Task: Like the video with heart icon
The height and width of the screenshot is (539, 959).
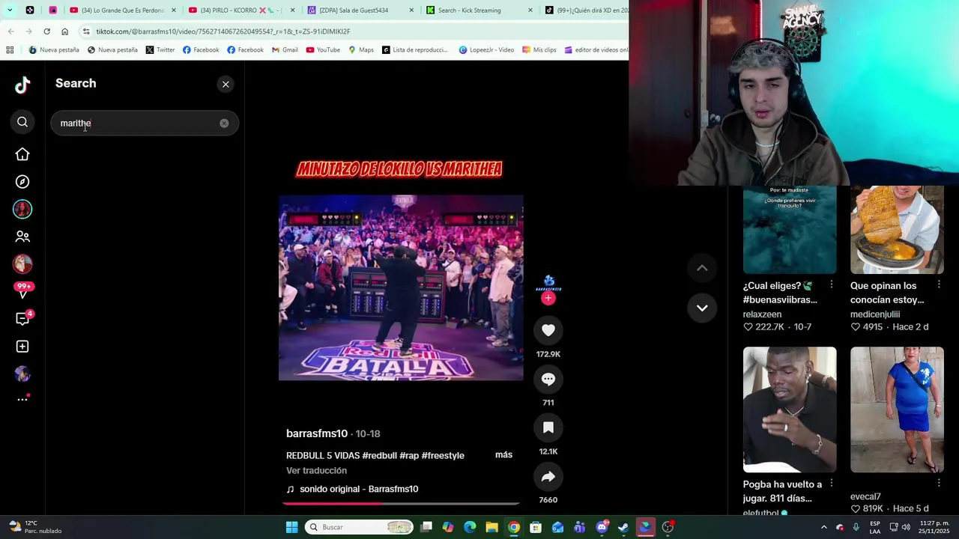Action: 548,330
